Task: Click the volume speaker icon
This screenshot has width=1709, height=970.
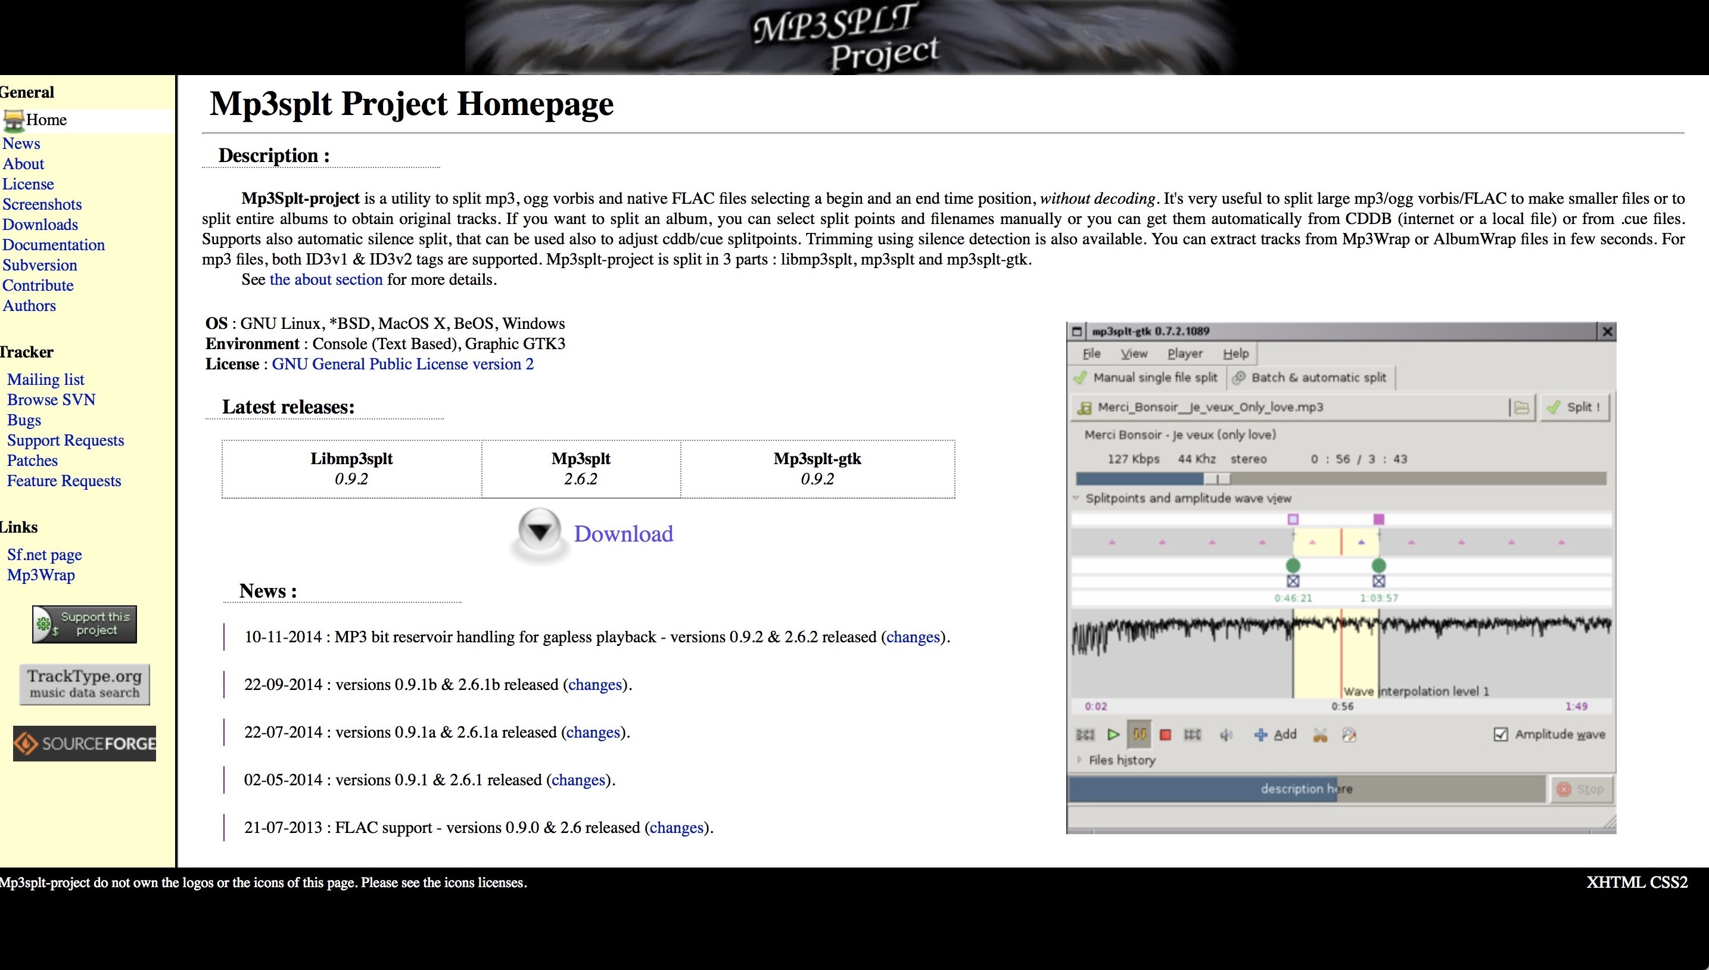Action: 1225,735
